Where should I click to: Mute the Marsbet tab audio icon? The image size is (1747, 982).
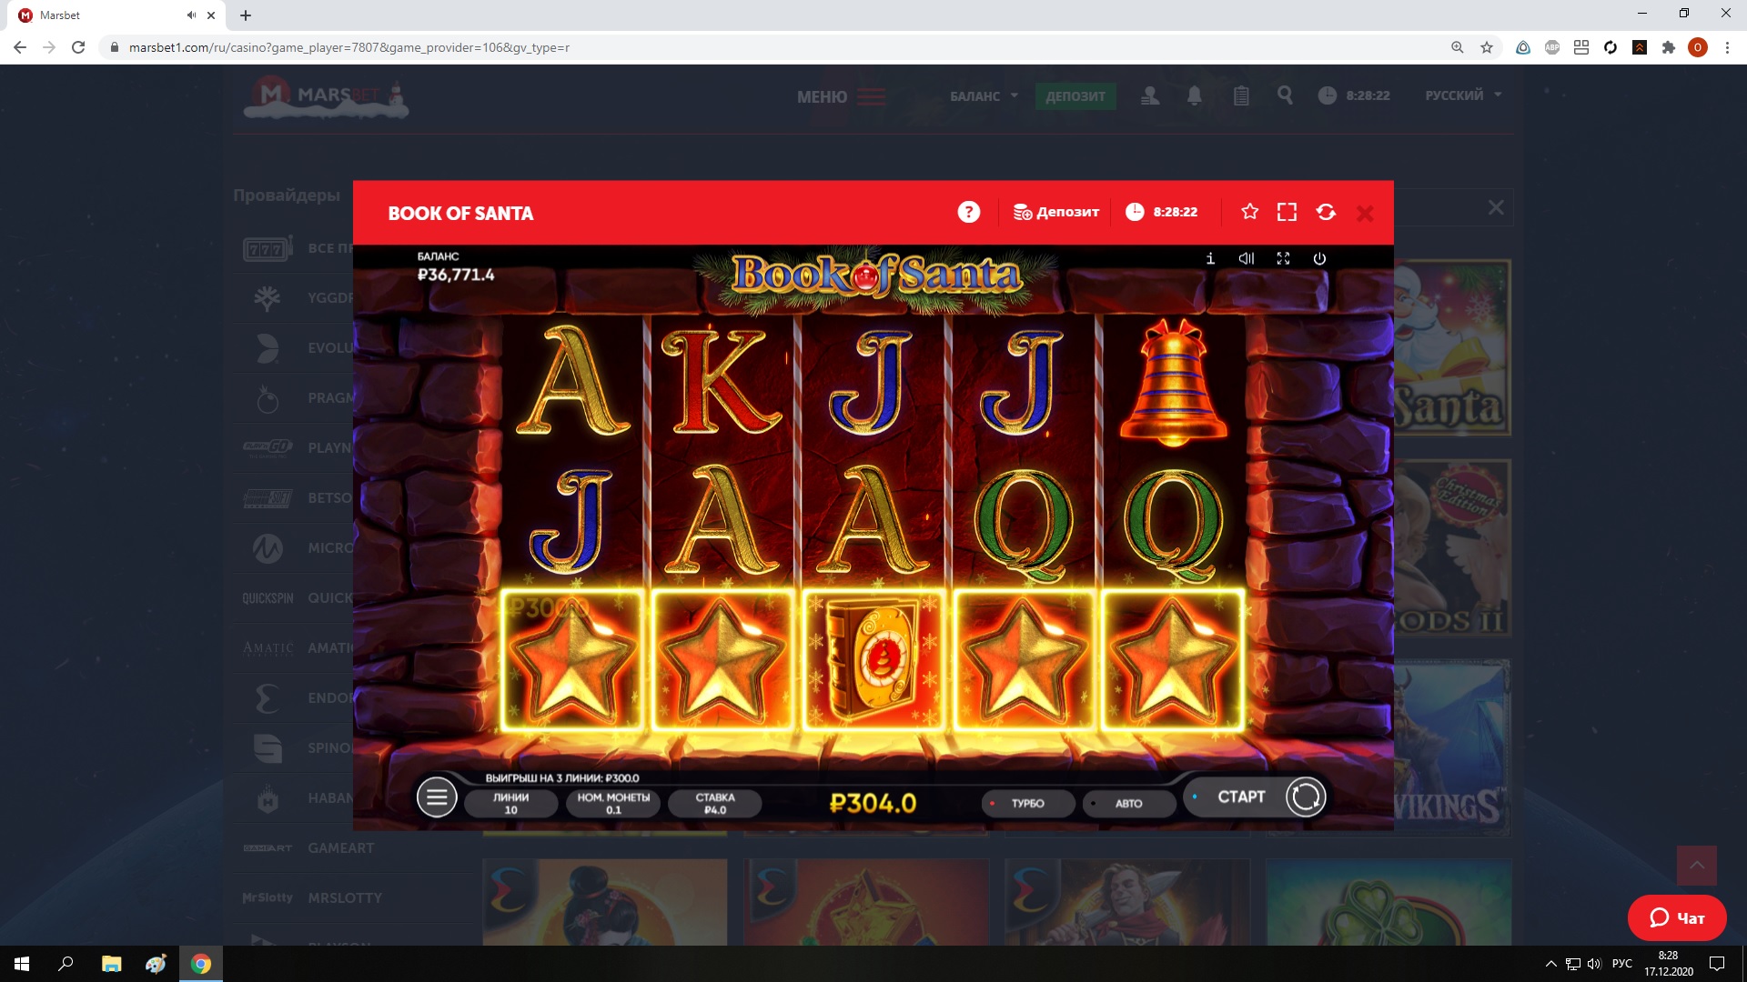click(x=191, y=15)
